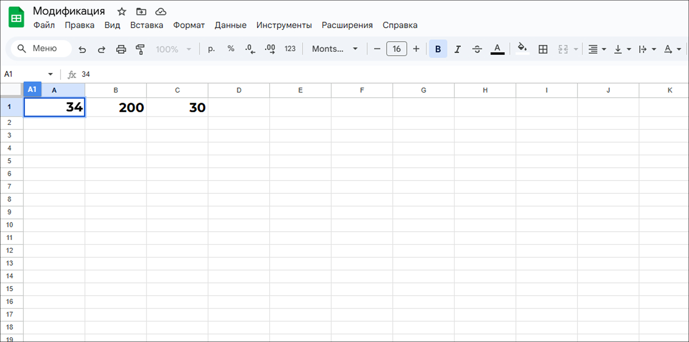The width and height of the screenshot is (689, 342).
Task: Undo the last action
Action: (x=82, y=49)
